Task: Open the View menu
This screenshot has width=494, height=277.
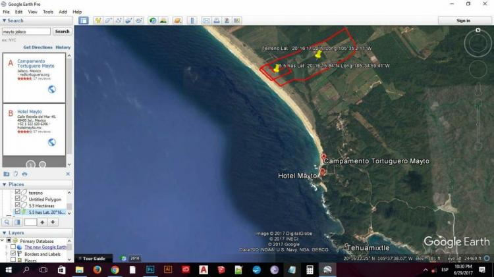Action: [32, 12]
